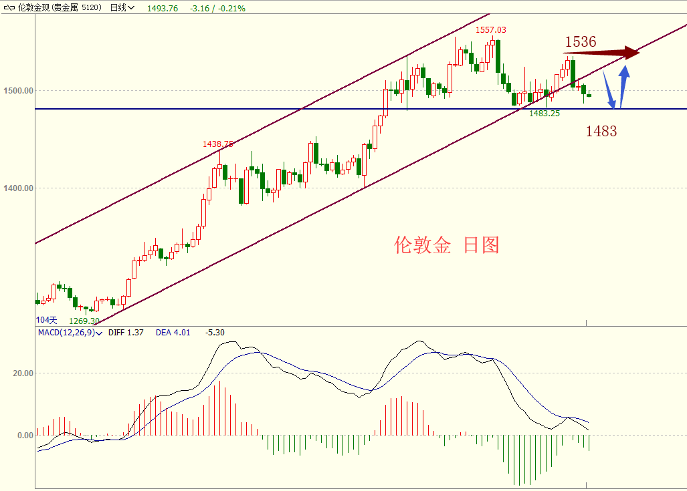
Task: Select the horizontal blue 1483 support line
Action: 361,108
